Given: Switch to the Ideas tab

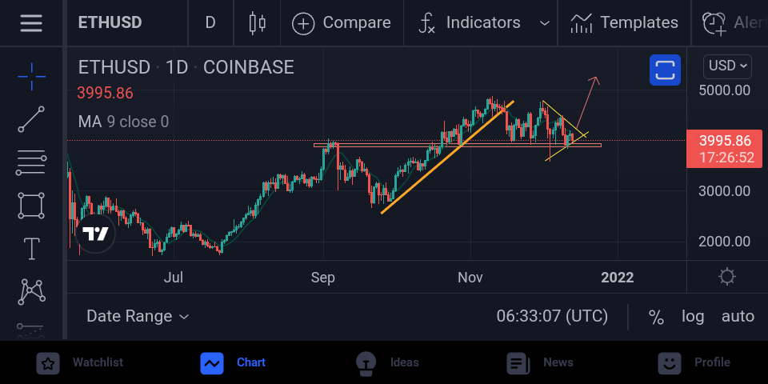Looking at the screenshot, I should 387,363.
